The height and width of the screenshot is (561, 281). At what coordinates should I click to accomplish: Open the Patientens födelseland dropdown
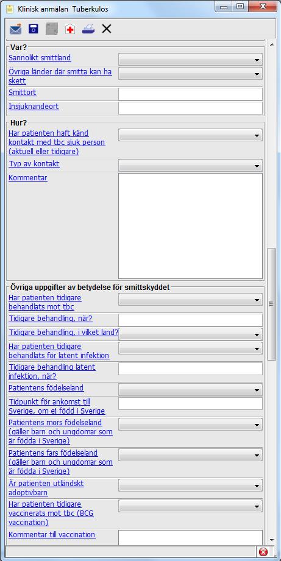click(190, 390)
